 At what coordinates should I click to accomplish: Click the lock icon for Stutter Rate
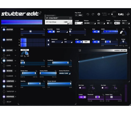pos(44,29)
